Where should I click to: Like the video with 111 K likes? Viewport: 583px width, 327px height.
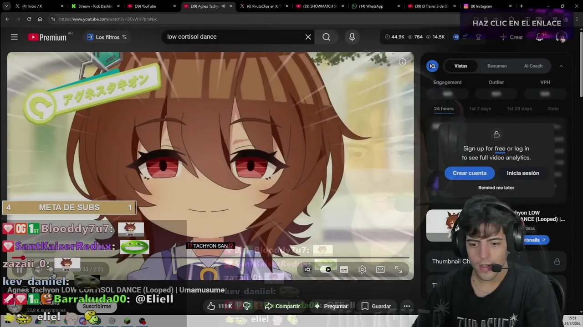(220, 306)
